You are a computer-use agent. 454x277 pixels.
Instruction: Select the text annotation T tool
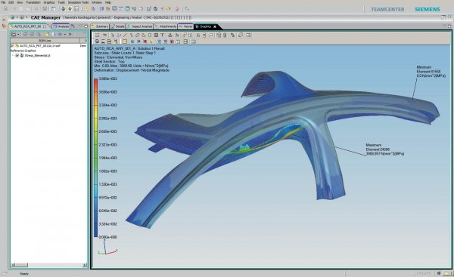(162, 35)
